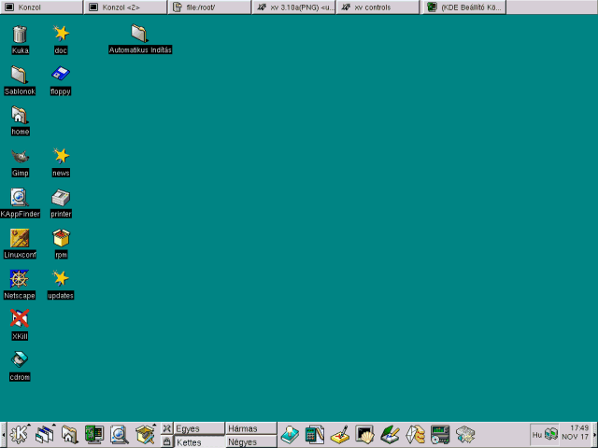
Task: Click the logout X button in the panel
Action: [166, 428]
